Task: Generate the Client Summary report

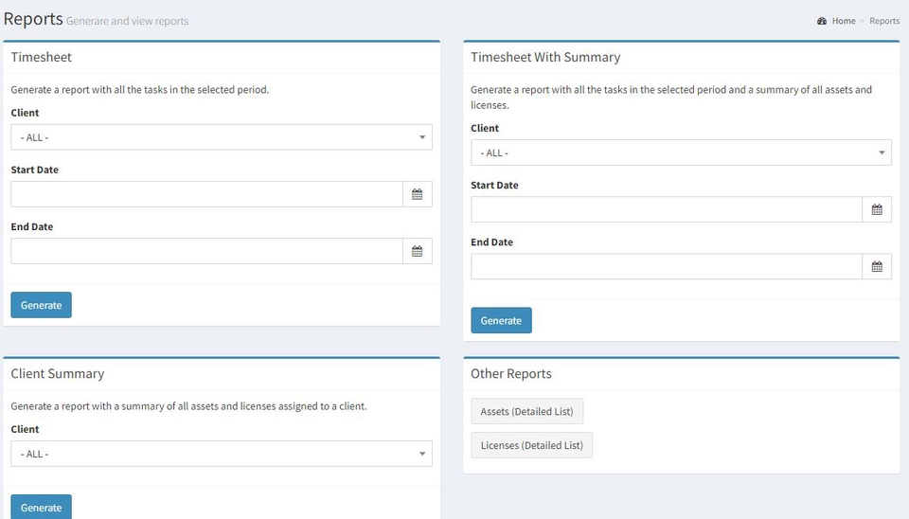Action: (x=41, y=507)
